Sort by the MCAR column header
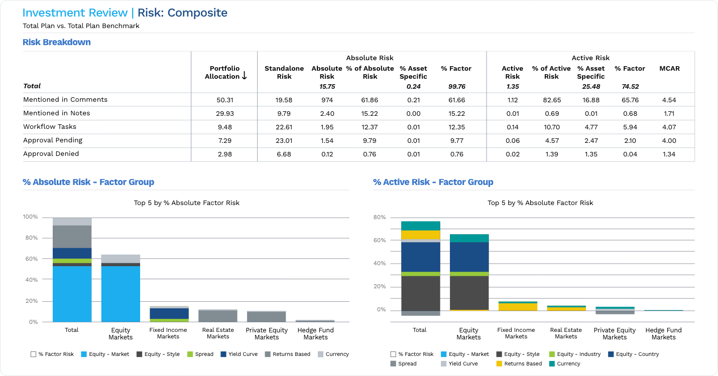This screenshot has width=718, height=376. [669, 69]
